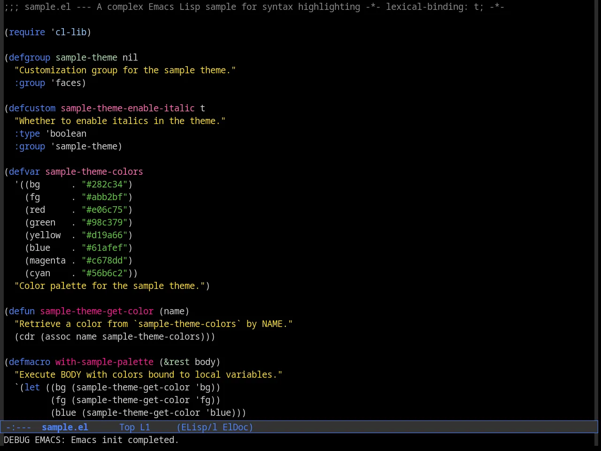Click the header comment line ';;; sample.el'
This screenshot has width=601, height=451.
click(x=254, y=7)
